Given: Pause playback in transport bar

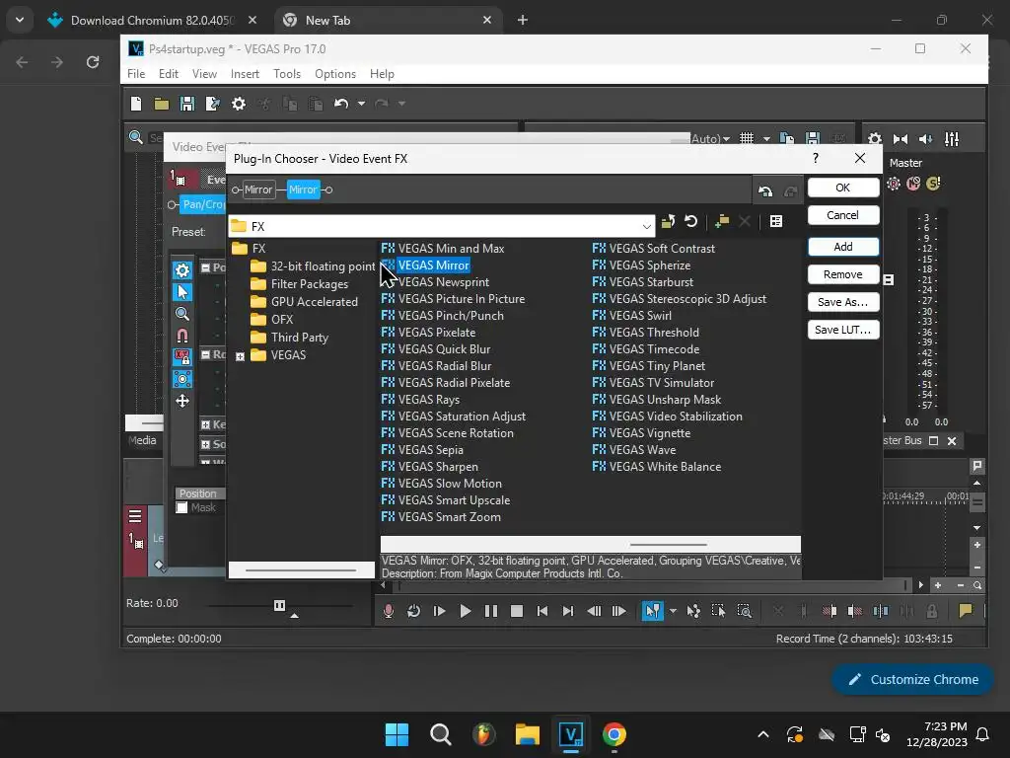Looking at the screenshot, I should pos(491,611).
